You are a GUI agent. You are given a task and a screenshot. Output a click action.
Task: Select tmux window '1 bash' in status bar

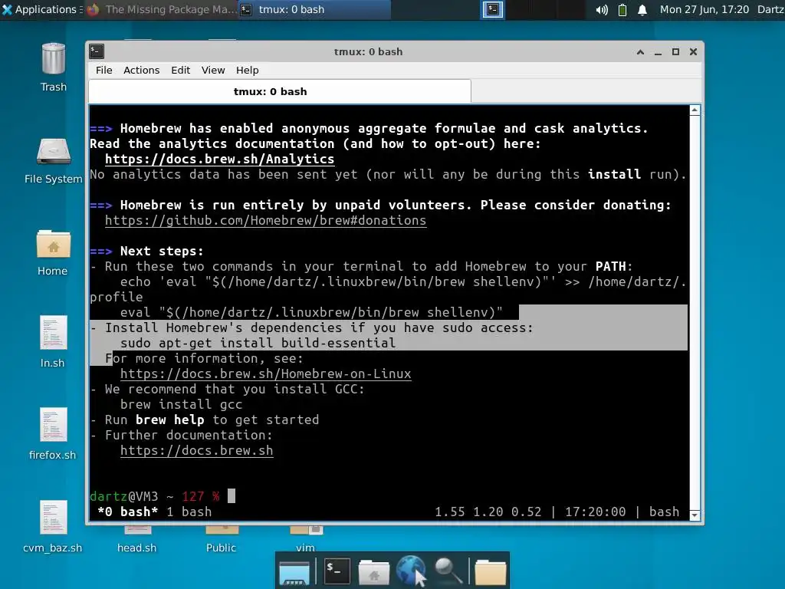(x=189, y=512)
